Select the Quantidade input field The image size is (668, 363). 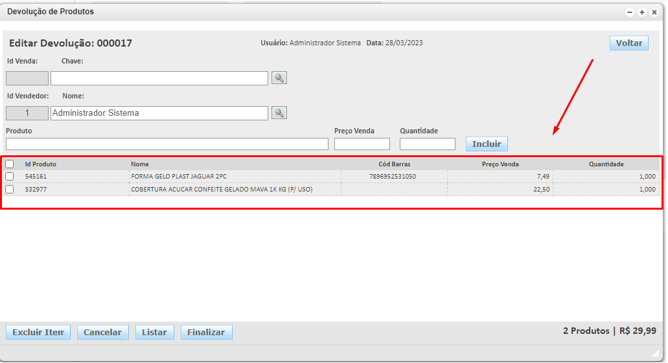pyautogui.click(x=427, y=144)
